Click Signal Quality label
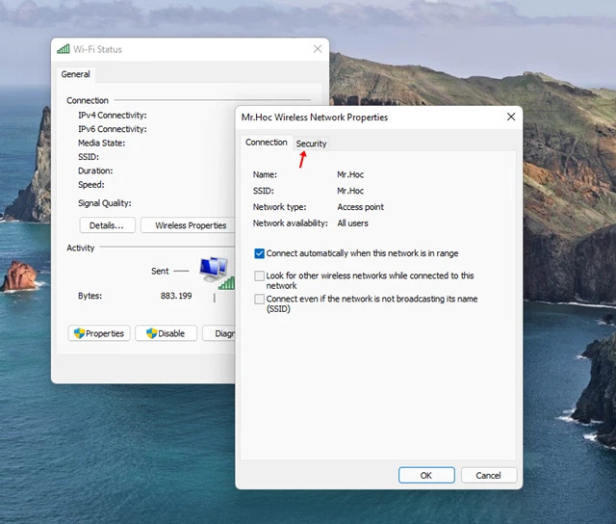 (x=105, y=203)
